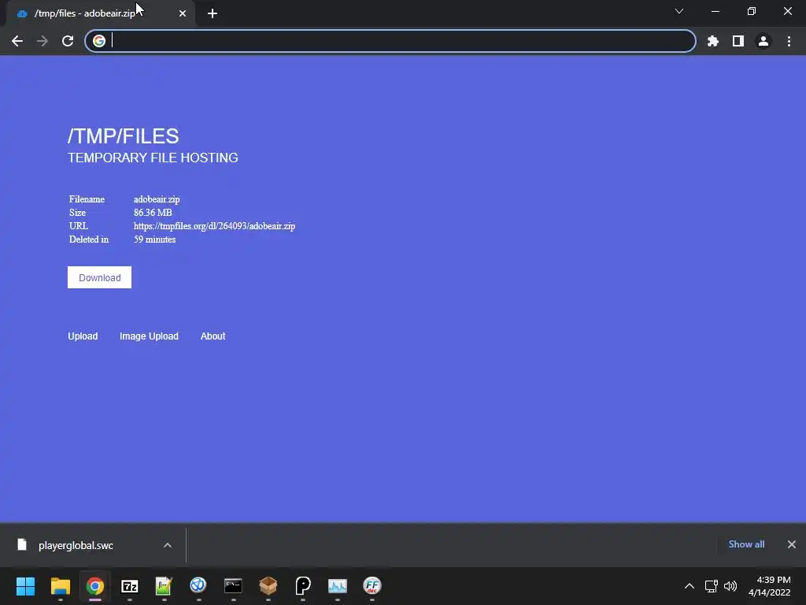
Task: Open downloaded playerglobal.swc file in downloads bar
Action: (x=76, y=545)
